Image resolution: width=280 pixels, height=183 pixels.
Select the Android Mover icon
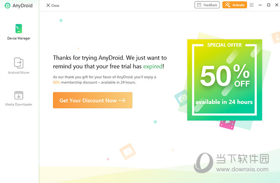coord(19,63)
